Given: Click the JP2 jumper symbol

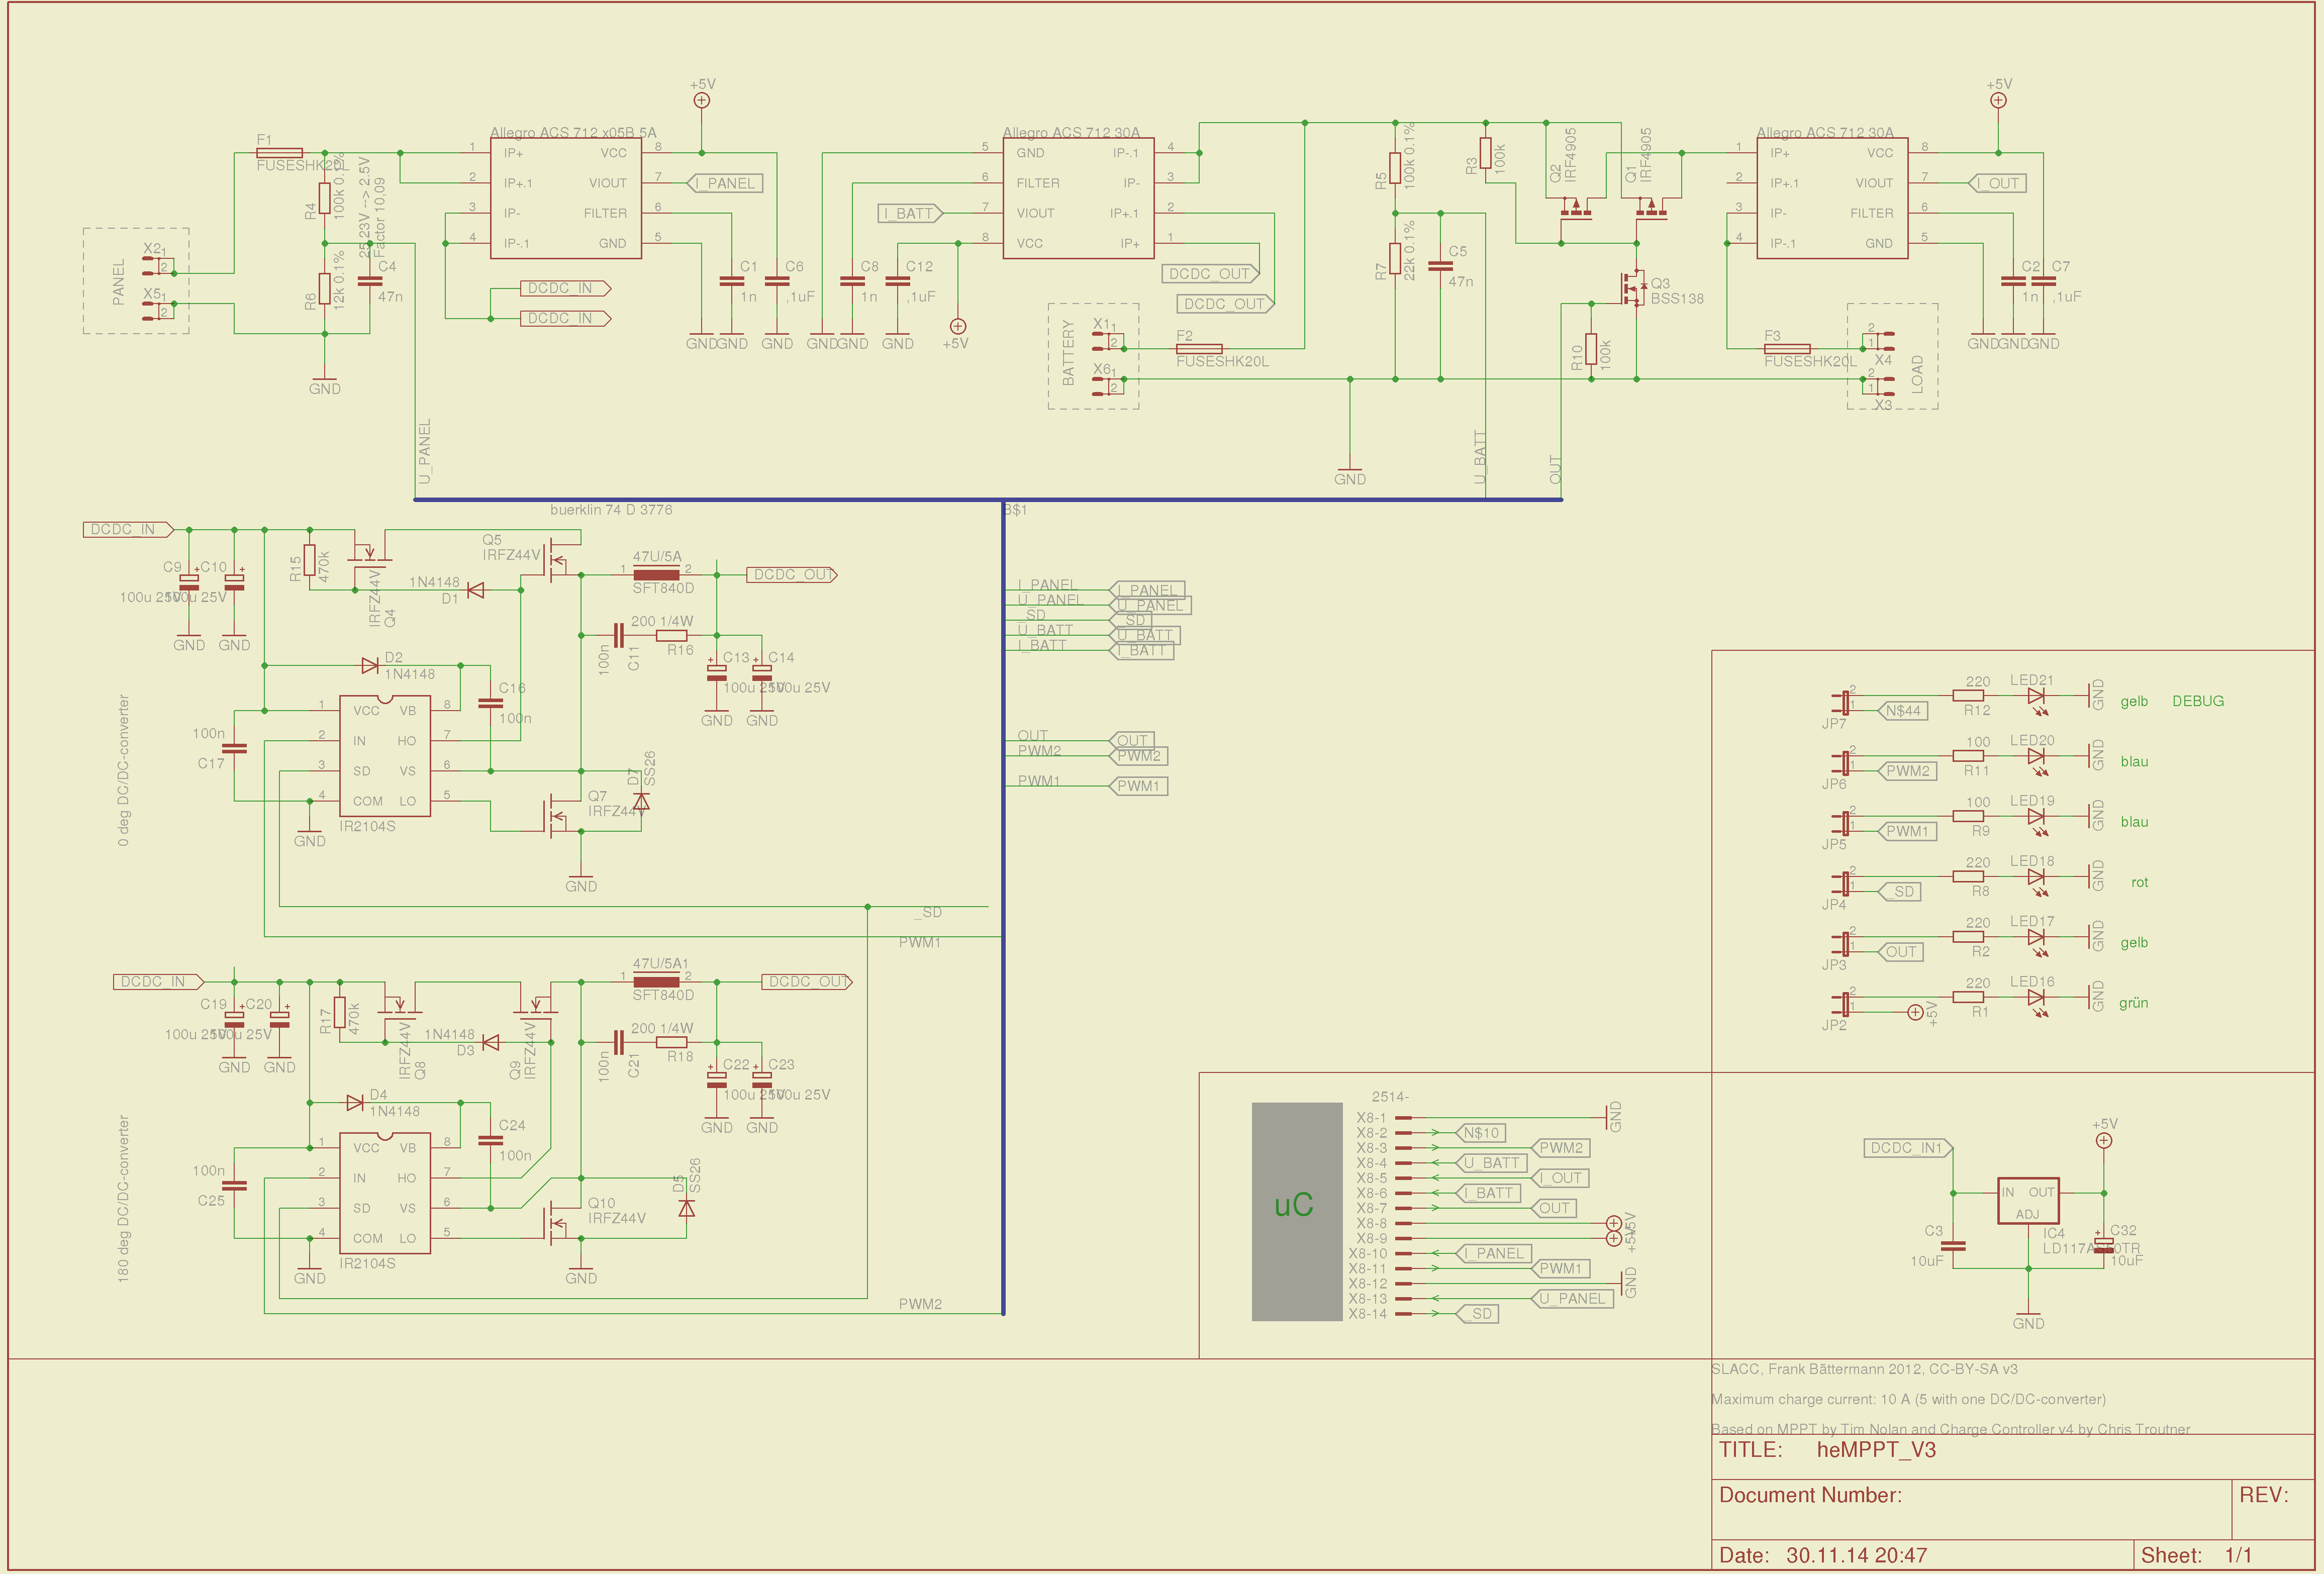Looking at the screenshot, I should click(1841, 1004).
